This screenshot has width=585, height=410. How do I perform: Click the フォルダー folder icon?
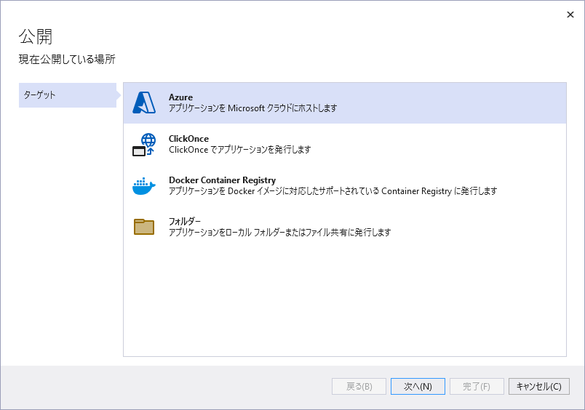144,227
